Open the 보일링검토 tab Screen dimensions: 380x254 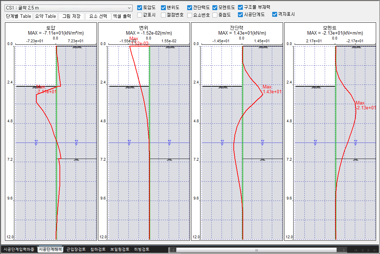coord(120,249)
